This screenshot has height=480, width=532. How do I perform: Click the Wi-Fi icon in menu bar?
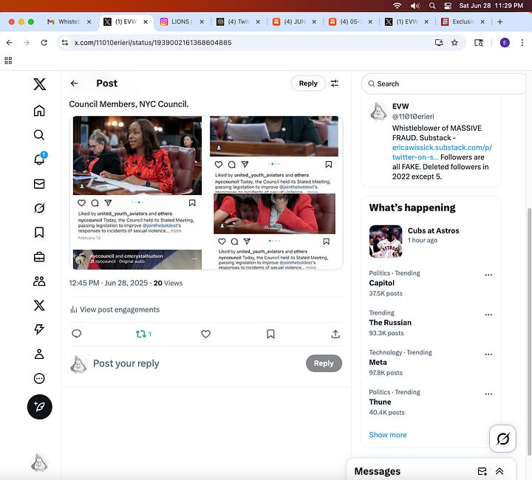(397, 5)
